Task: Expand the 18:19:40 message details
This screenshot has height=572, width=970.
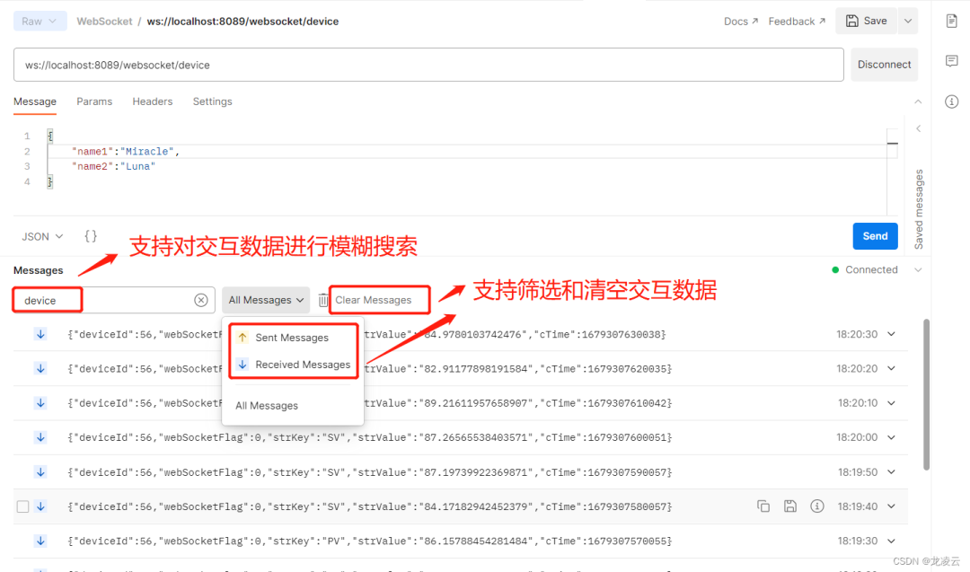Action: [892, 506]
